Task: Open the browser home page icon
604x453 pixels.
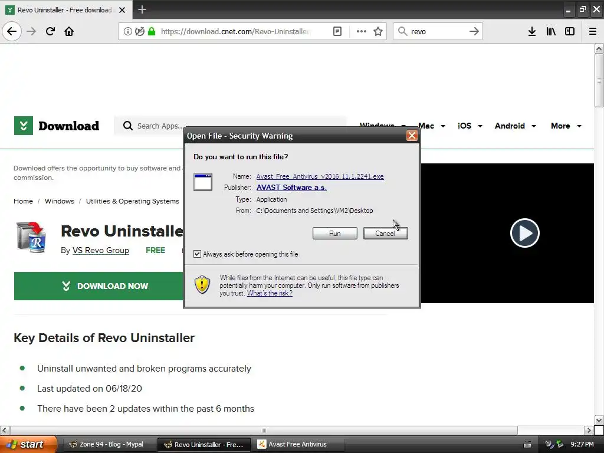Action: pos(69,31)
